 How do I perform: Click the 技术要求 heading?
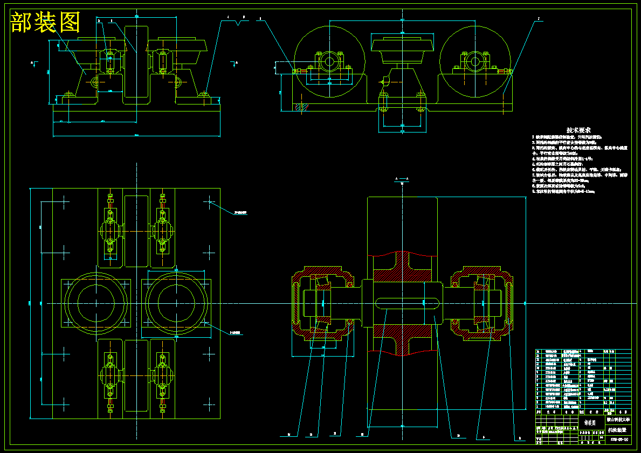tap(578, 130)
